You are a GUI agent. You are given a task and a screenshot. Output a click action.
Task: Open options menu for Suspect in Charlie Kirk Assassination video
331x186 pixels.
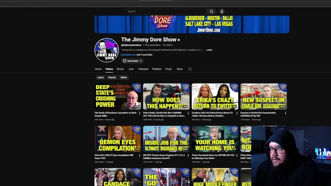[285, 113]
